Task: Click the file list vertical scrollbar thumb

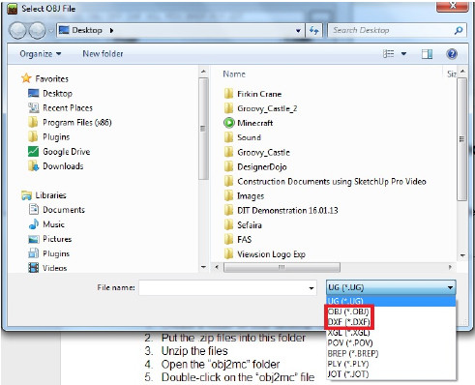Action: coord(462,139)
